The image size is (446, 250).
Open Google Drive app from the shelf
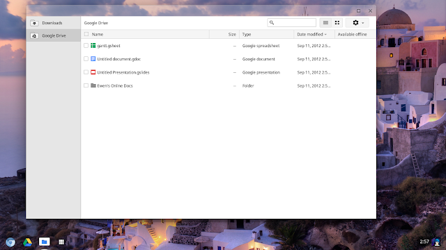point(27,242)
